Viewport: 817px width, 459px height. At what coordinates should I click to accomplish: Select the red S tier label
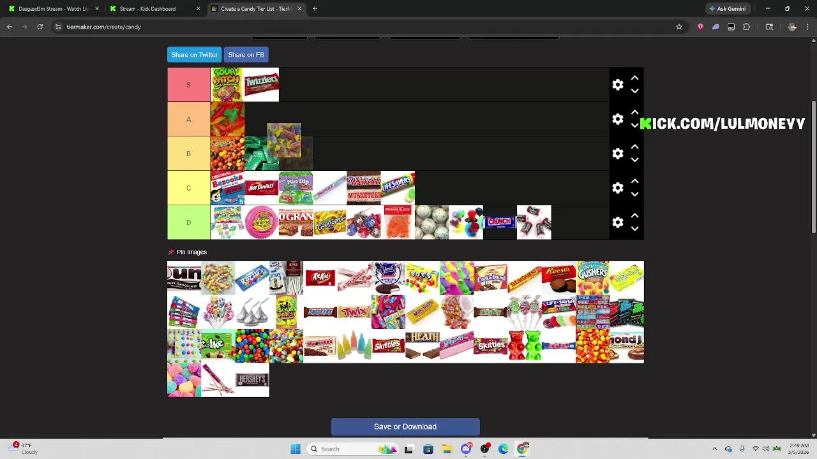[x=188, y=85]
